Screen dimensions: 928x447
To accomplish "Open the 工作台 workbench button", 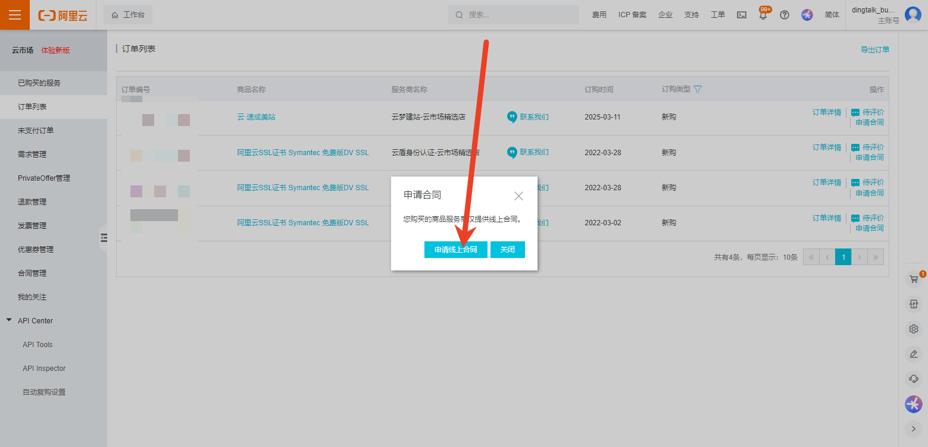I will [128, 15].
